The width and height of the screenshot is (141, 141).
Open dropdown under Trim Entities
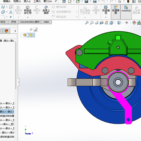pyautogui.click(x=18, y=17)
